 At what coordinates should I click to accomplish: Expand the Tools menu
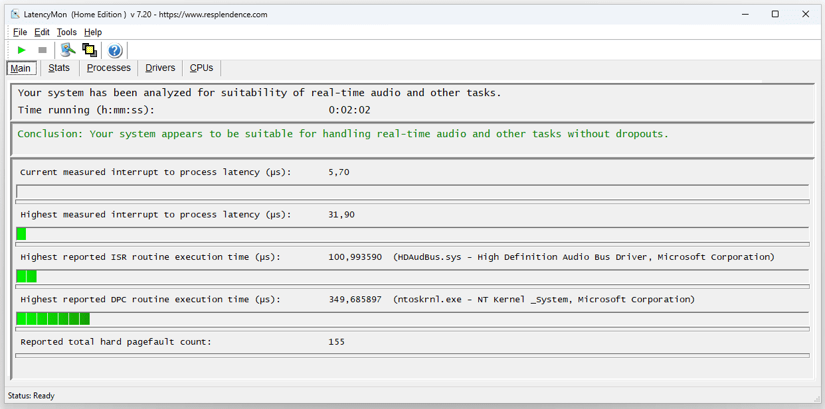(x=66, y=32)
